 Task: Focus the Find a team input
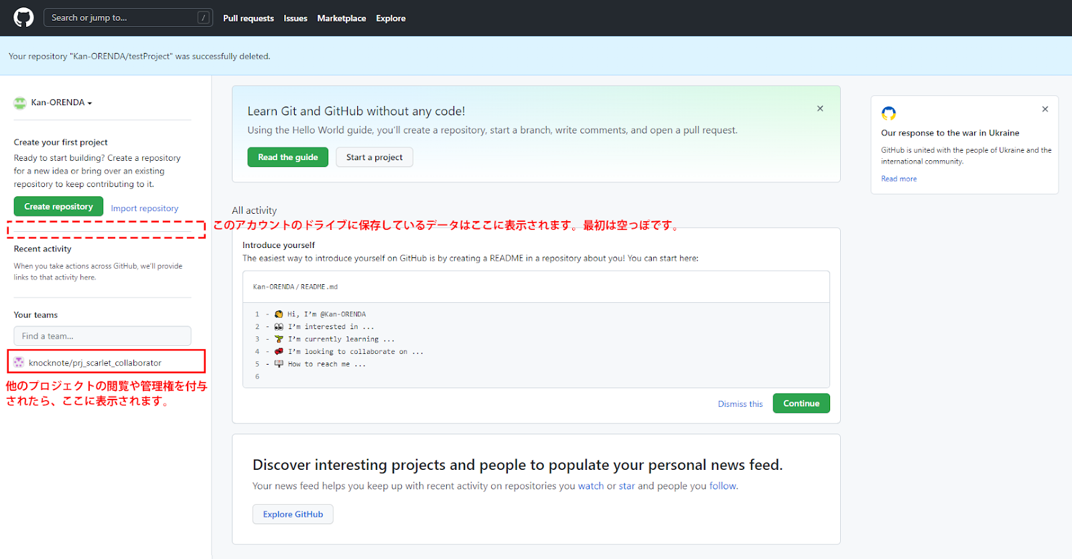coord(103,336)
